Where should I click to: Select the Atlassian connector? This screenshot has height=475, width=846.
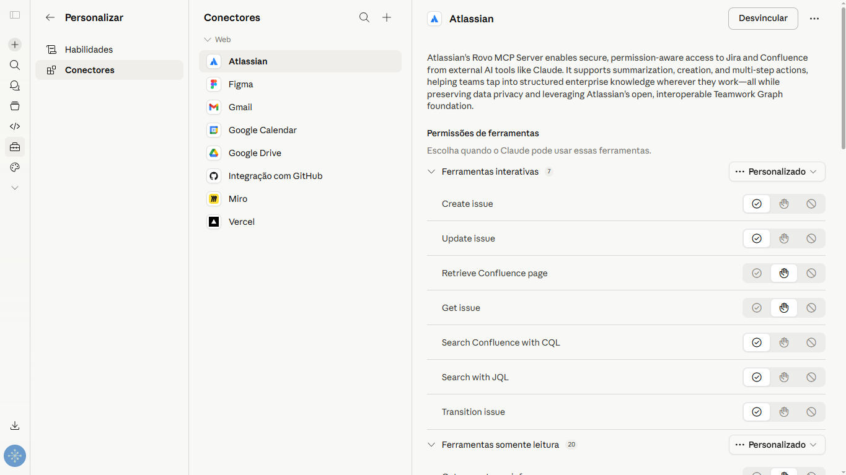tap(300, 61)
